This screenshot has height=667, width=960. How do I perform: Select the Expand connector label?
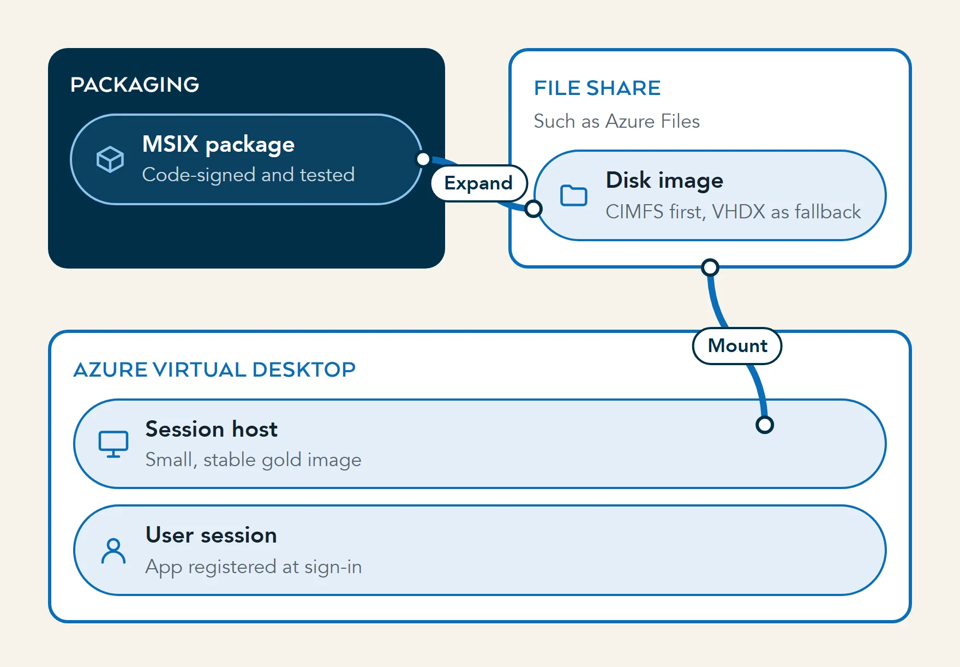pos(479,183)
